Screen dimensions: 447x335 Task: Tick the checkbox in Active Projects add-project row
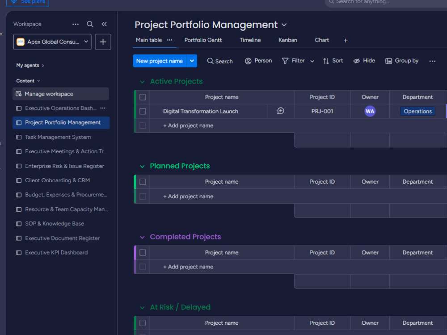point(143,126)
